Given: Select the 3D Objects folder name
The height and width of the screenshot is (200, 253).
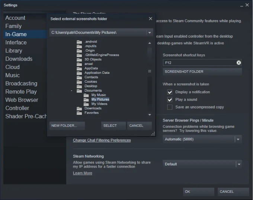Looking at the screenshot, I should (x=93, y=60).
